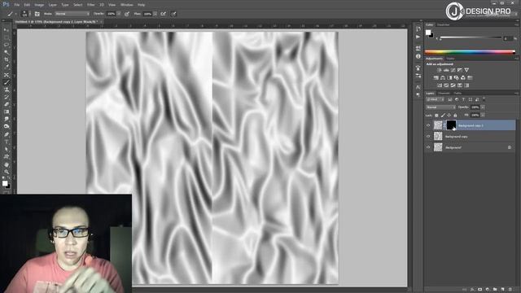Open the History panel icon
521x293 pixels.
(418, 29)
